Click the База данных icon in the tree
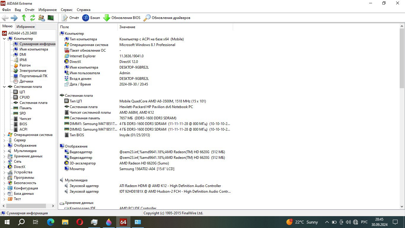 (10, 194)
